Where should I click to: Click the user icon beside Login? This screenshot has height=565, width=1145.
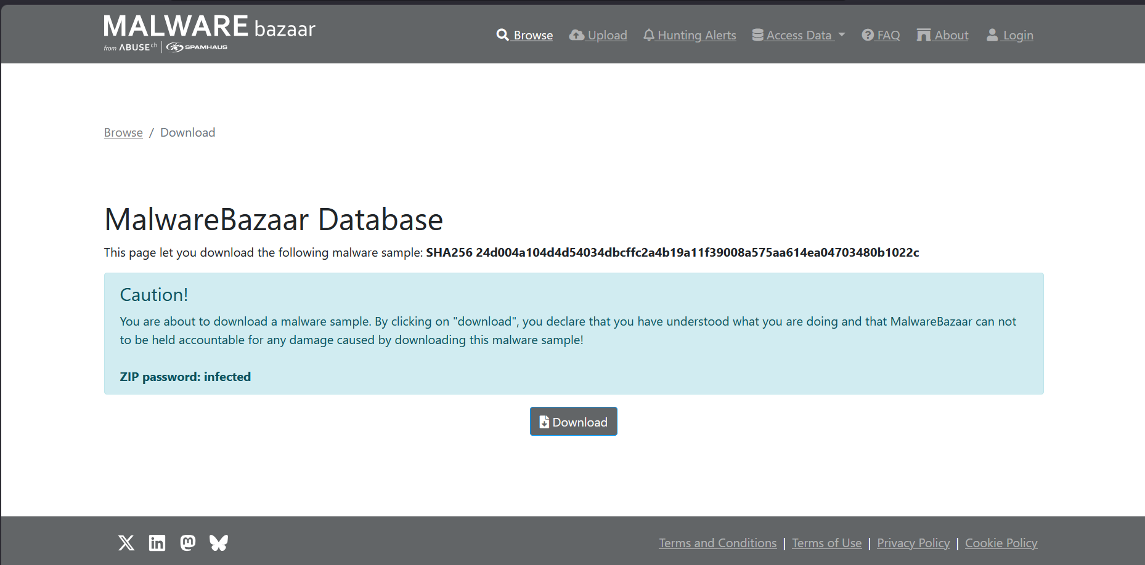tap(992, 35)
